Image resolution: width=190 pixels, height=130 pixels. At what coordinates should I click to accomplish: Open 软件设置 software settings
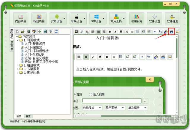[154, 18]
